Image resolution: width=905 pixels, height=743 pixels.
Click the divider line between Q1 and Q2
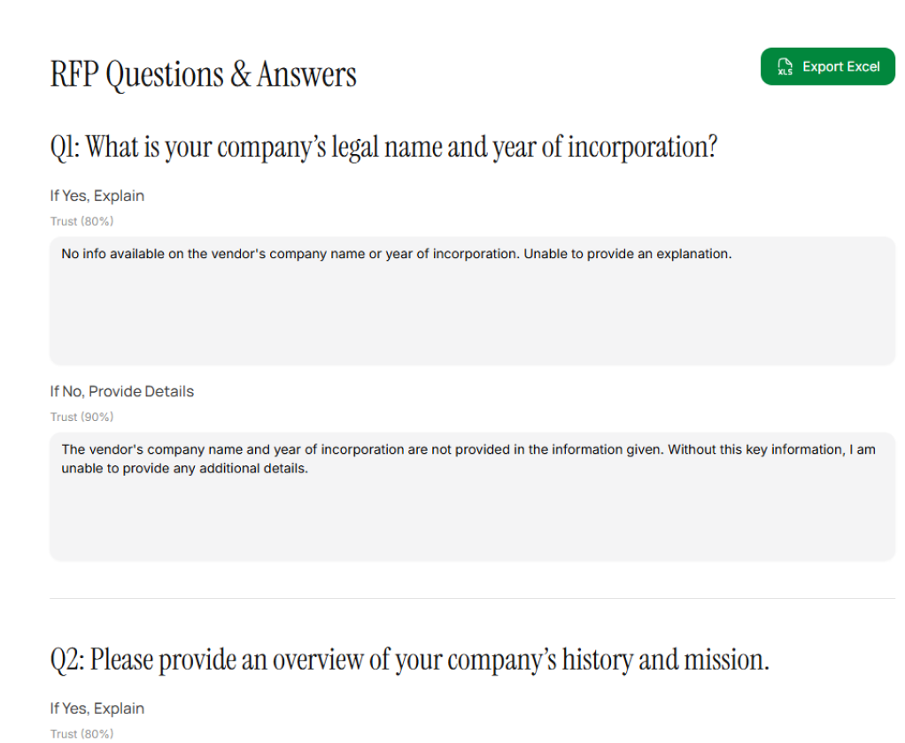click(472, 598)
